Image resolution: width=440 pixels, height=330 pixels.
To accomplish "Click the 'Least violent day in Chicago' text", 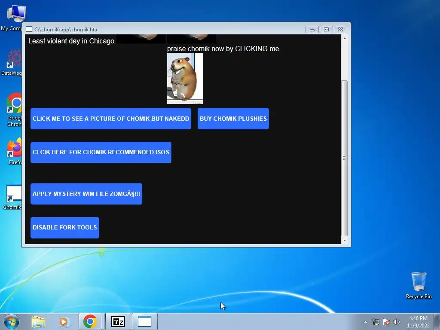I will 71,41.
